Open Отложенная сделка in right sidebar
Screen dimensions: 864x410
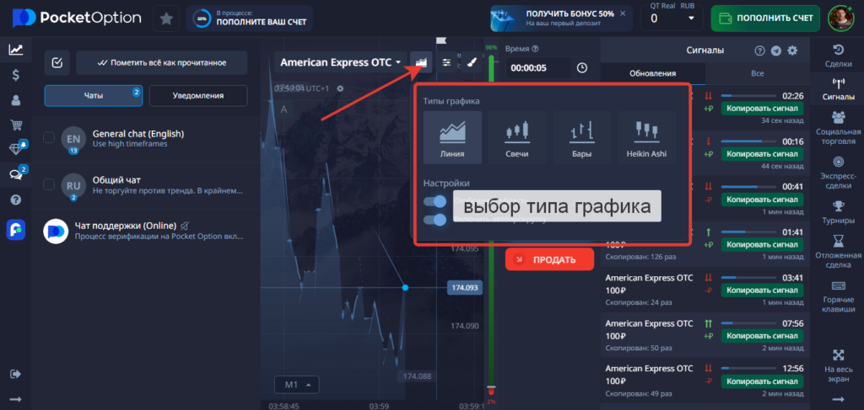(x=838, y=251)
